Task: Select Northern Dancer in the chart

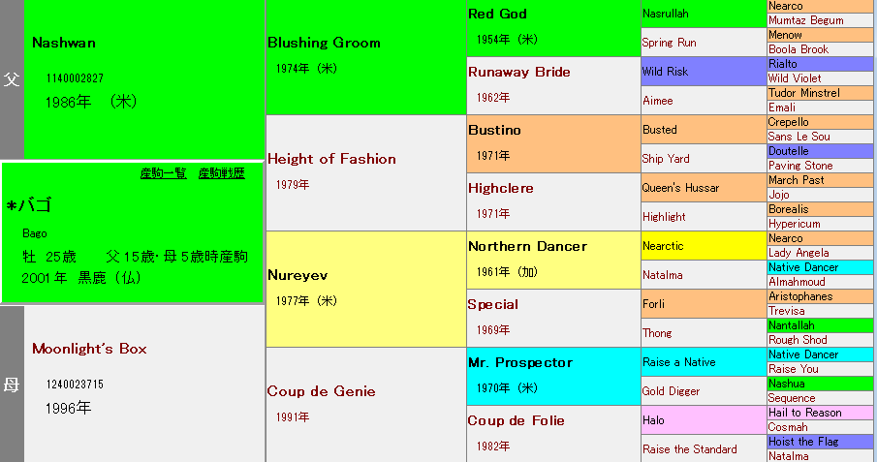Action: [x=527, y=246]
